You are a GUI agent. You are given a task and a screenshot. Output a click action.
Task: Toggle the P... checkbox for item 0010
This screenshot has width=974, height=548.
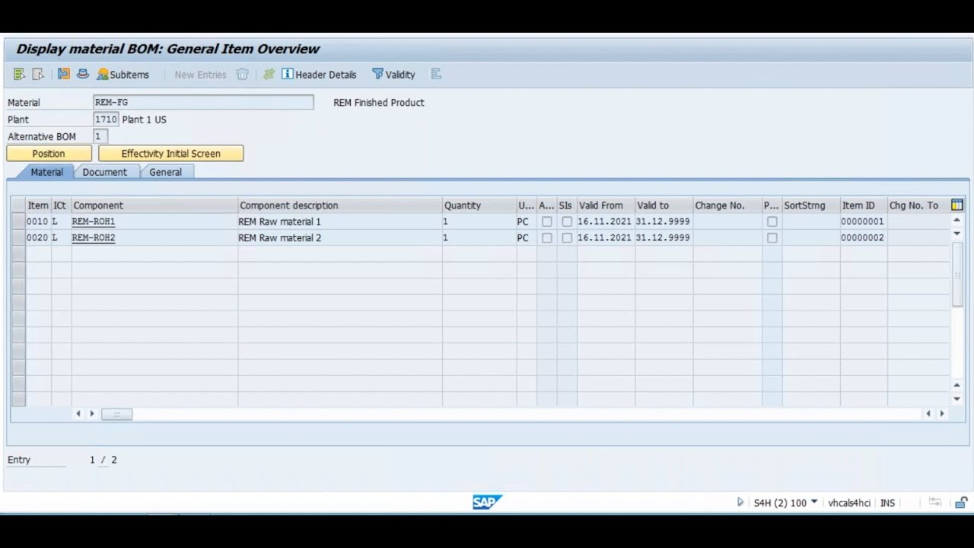point(772,221)
